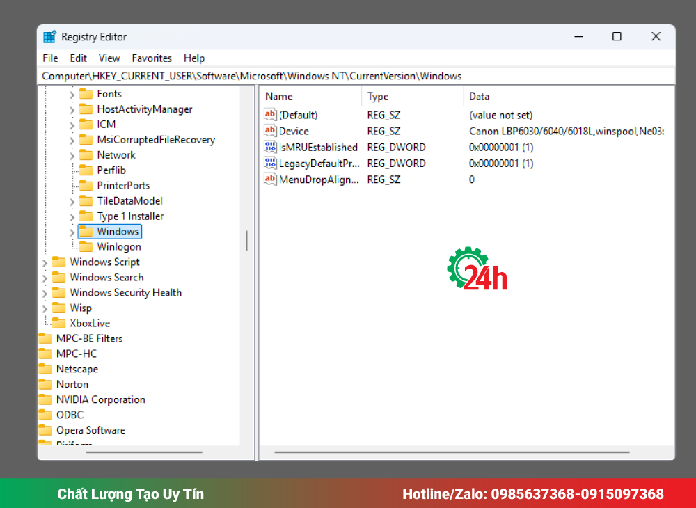Viewport: 696px width, 508px height.
Task: Click the Network folder icon
Action: pos(86,155)
